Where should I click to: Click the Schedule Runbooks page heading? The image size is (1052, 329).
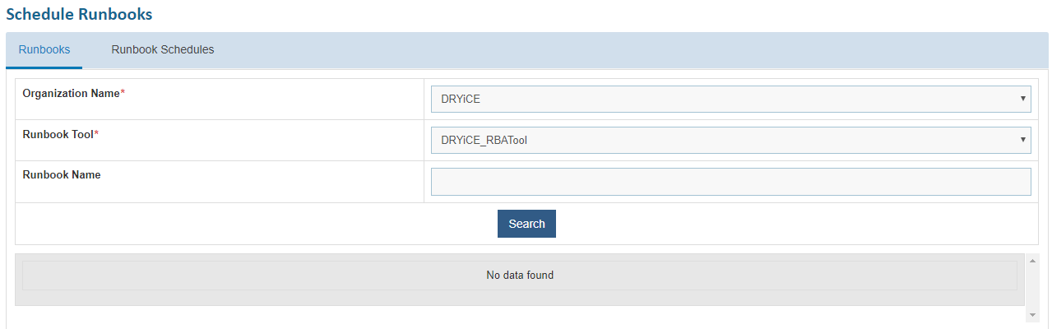pos(79,14)
